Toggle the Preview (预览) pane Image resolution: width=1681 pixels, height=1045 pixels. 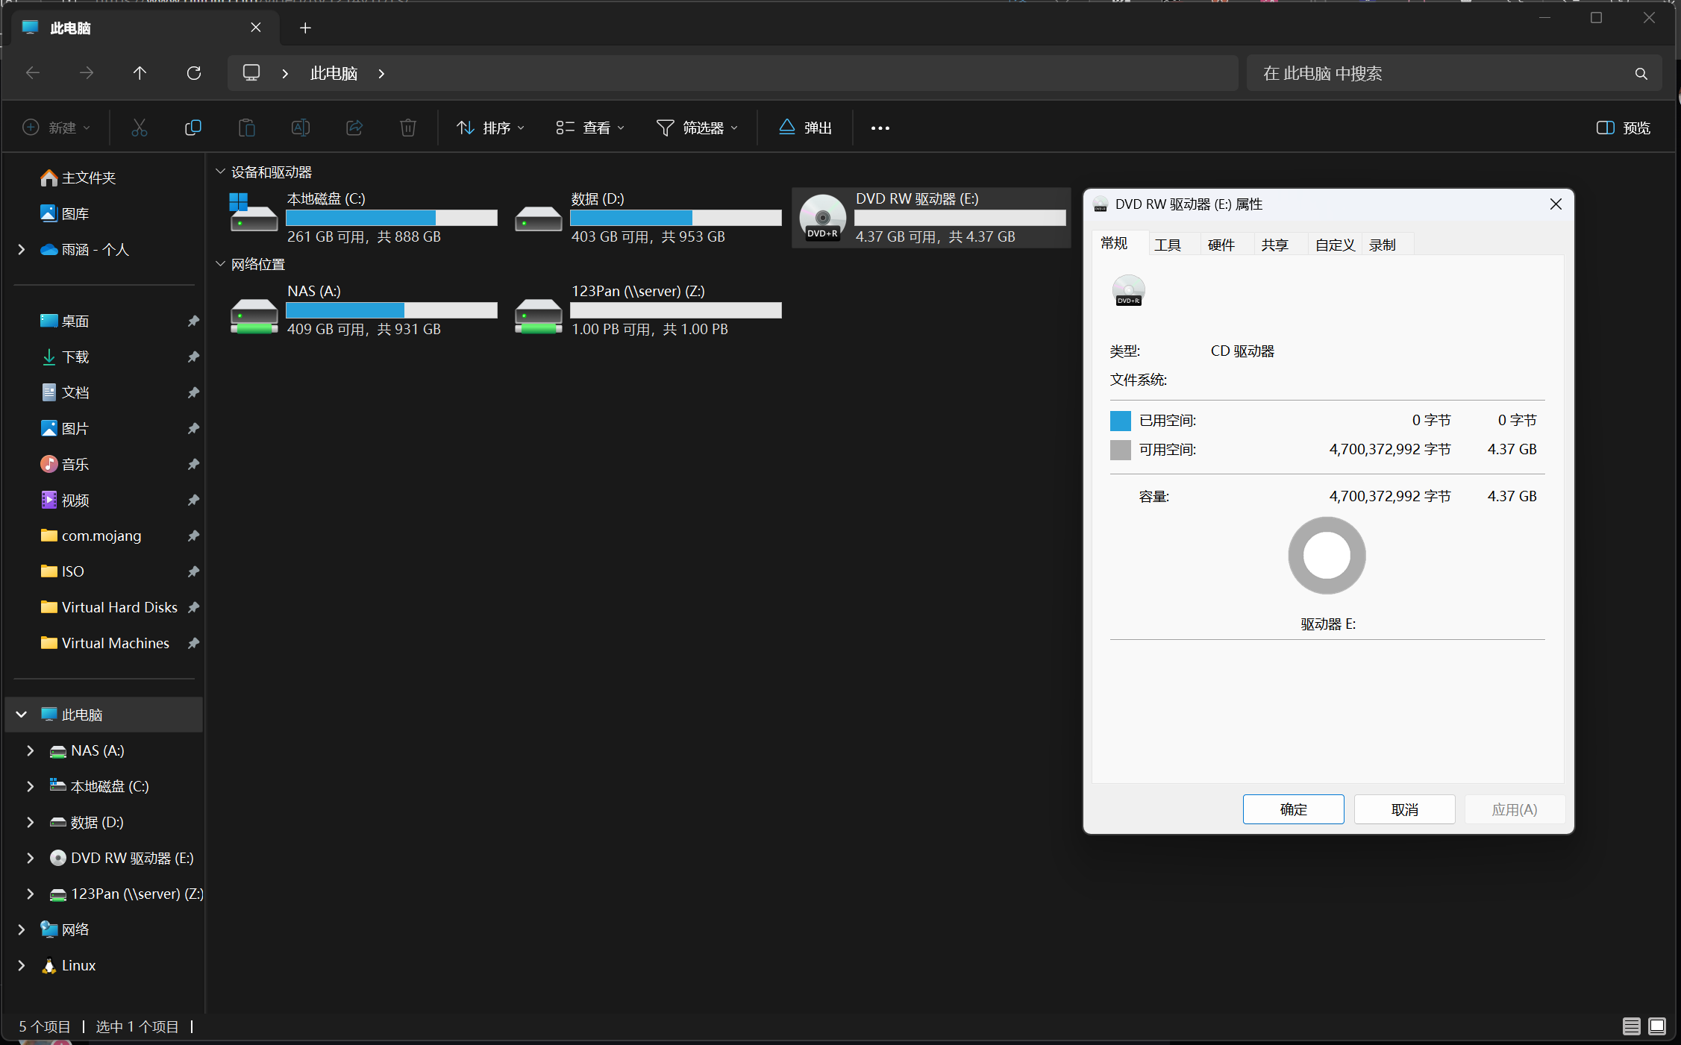[1624, 128]
